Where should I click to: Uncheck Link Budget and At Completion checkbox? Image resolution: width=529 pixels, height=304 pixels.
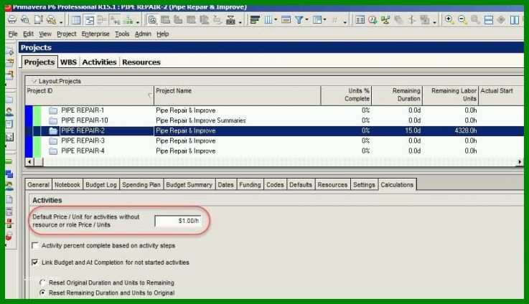(x=34, y=262)
